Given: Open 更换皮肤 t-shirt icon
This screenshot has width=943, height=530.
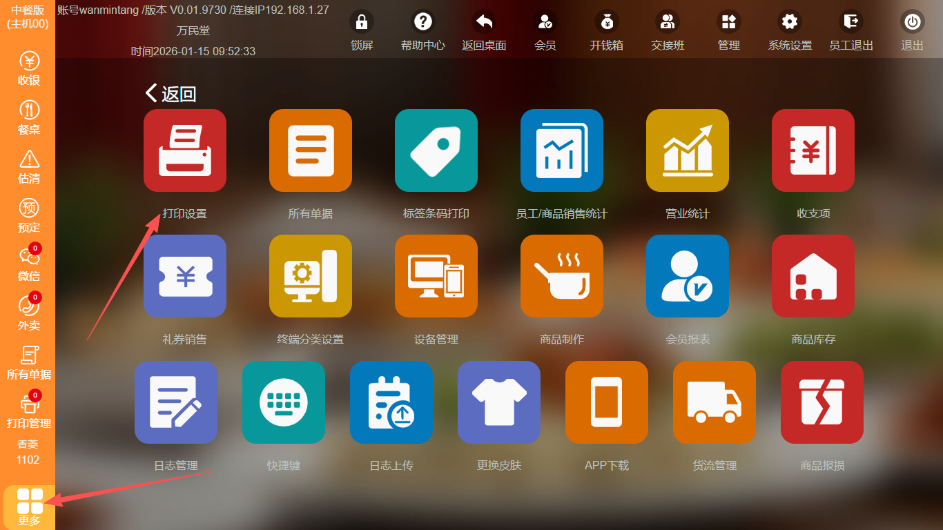Looking at the screenshot, I should point(499,402).
